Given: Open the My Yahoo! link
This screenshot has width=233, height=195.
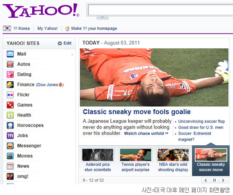Looking at the screenshot, I should pyautogui.click(x=48, y=28).
